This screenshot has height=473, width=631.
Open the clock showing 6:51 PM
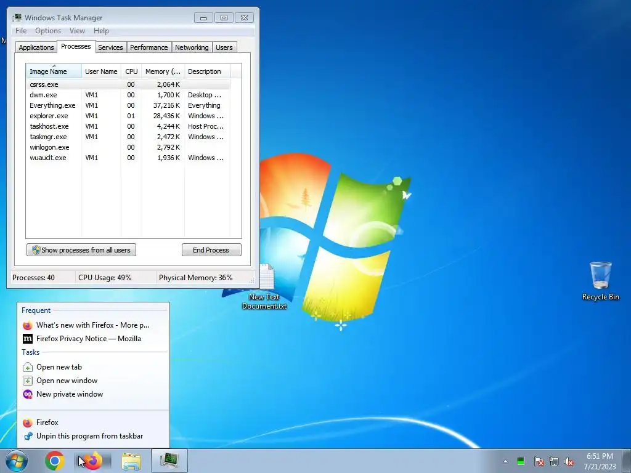tap(600, 461)
